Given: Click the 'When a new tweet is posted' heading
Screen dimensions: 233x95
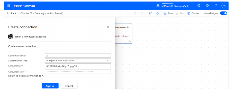Looking at the screenshot, I should tap(30, 37).
